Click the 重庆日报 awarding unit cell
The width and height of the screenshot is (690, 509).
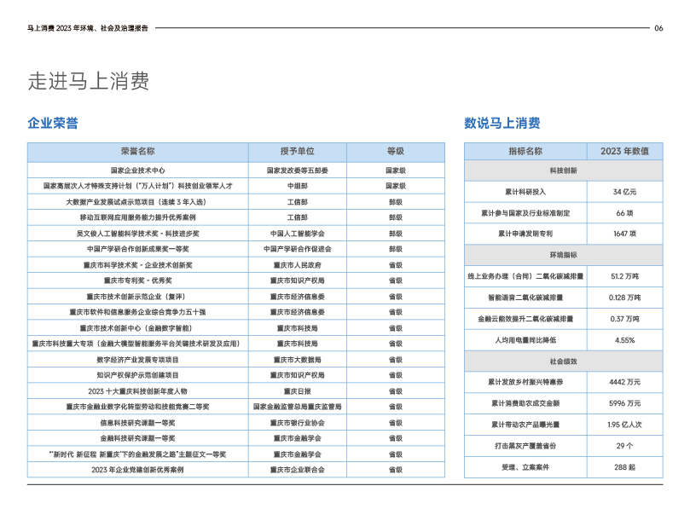pos(297,391)
